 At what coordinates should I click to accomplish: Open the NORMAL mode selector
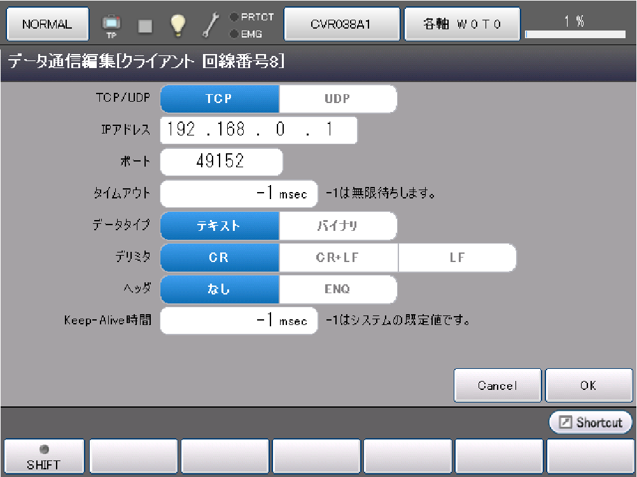pos(47,24)
